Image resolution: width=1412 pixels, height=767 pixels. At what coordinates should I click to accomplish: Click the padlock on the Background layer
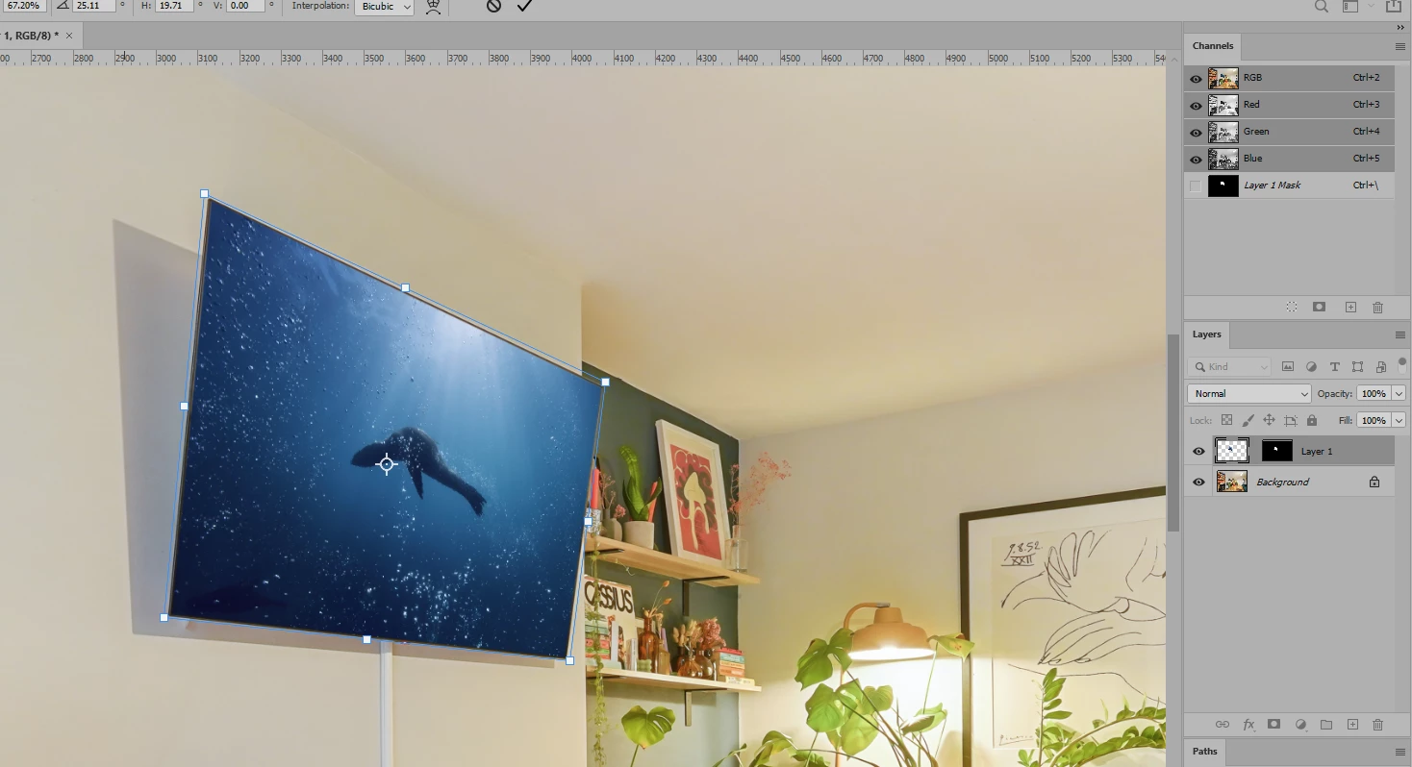point(1374,482)
